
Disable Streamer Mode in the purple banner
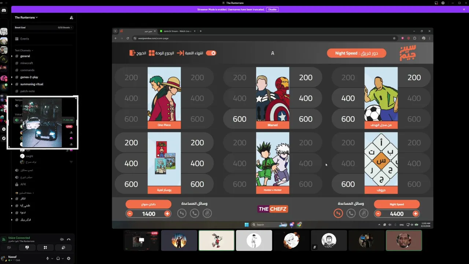click(272, 10)
